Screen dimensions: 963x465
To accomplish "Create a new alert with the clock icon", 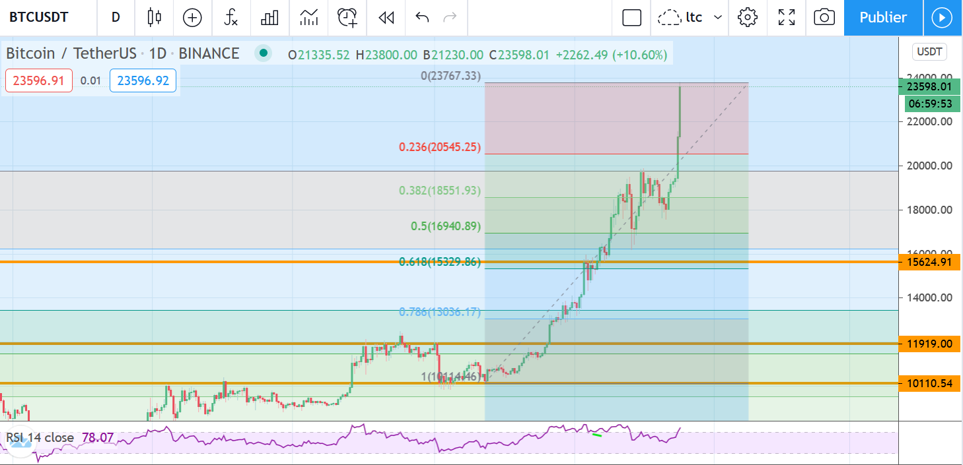I will [x=347, y=18].
